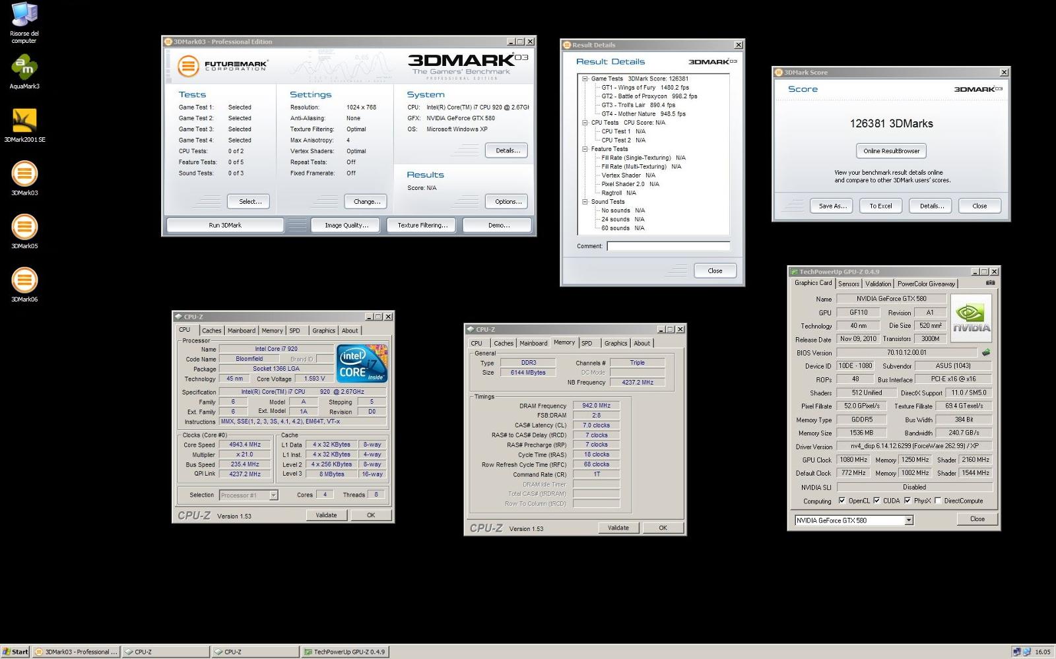This screenshot has height=659, width=1056.
Task: Click Details... under System in 3DMark03
Action: point(507,150)
